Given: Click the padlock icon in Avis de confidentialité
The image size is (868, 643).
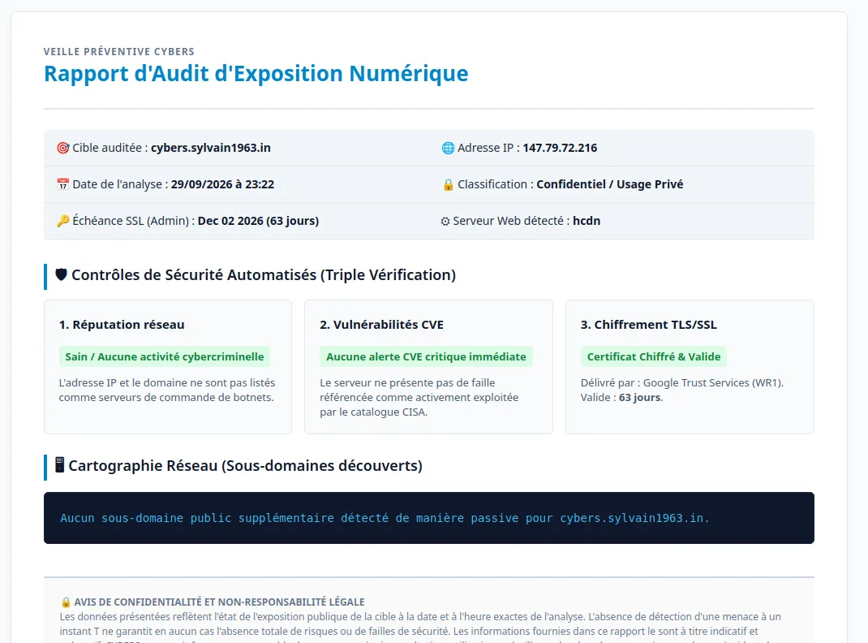Looking at the screenshot, I should point(66,602).
